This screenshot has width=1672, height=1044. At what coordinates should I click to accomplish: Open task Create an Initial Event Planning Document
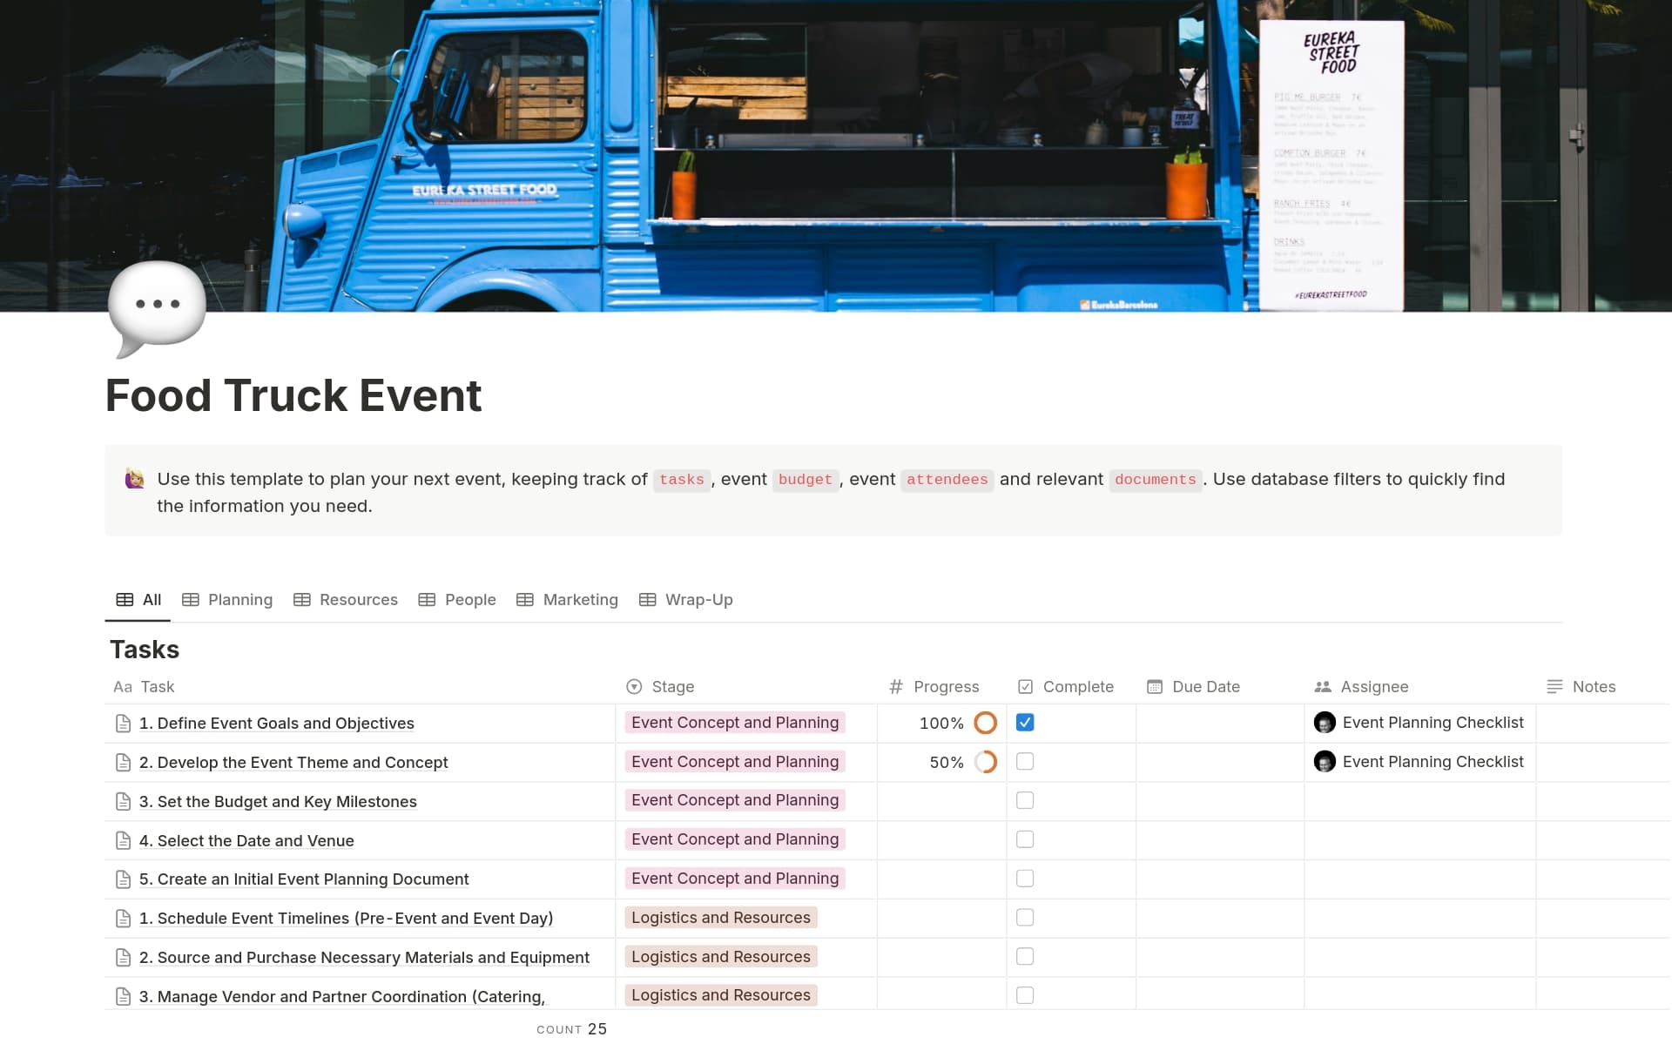point(304,879)
